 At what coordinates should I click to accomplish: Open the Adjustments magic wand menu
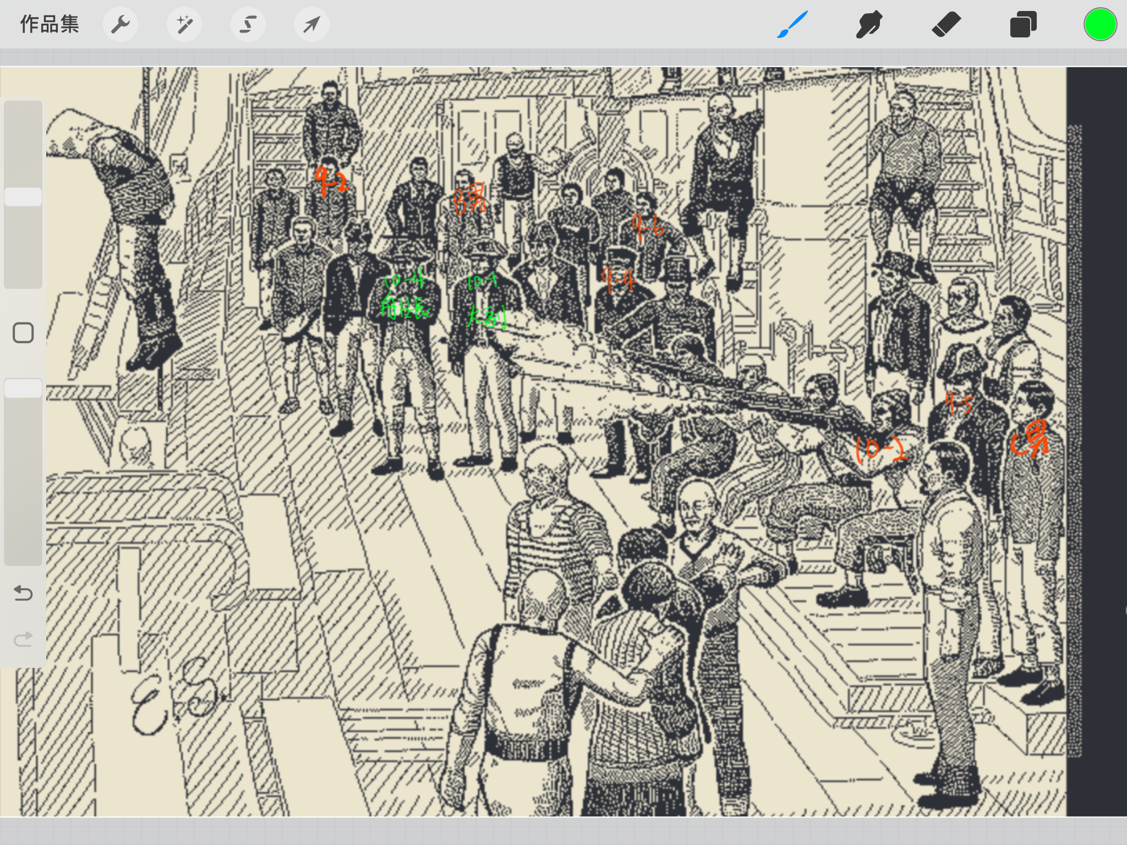[184, 24]
